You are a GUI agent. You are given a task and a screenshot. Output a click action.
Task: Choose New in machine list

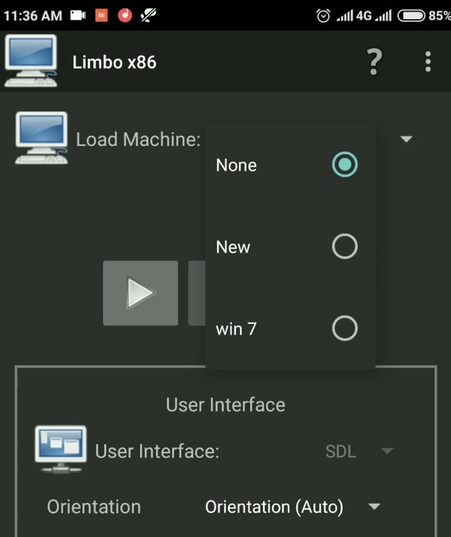pyautogui.click(x=290, y=247)
